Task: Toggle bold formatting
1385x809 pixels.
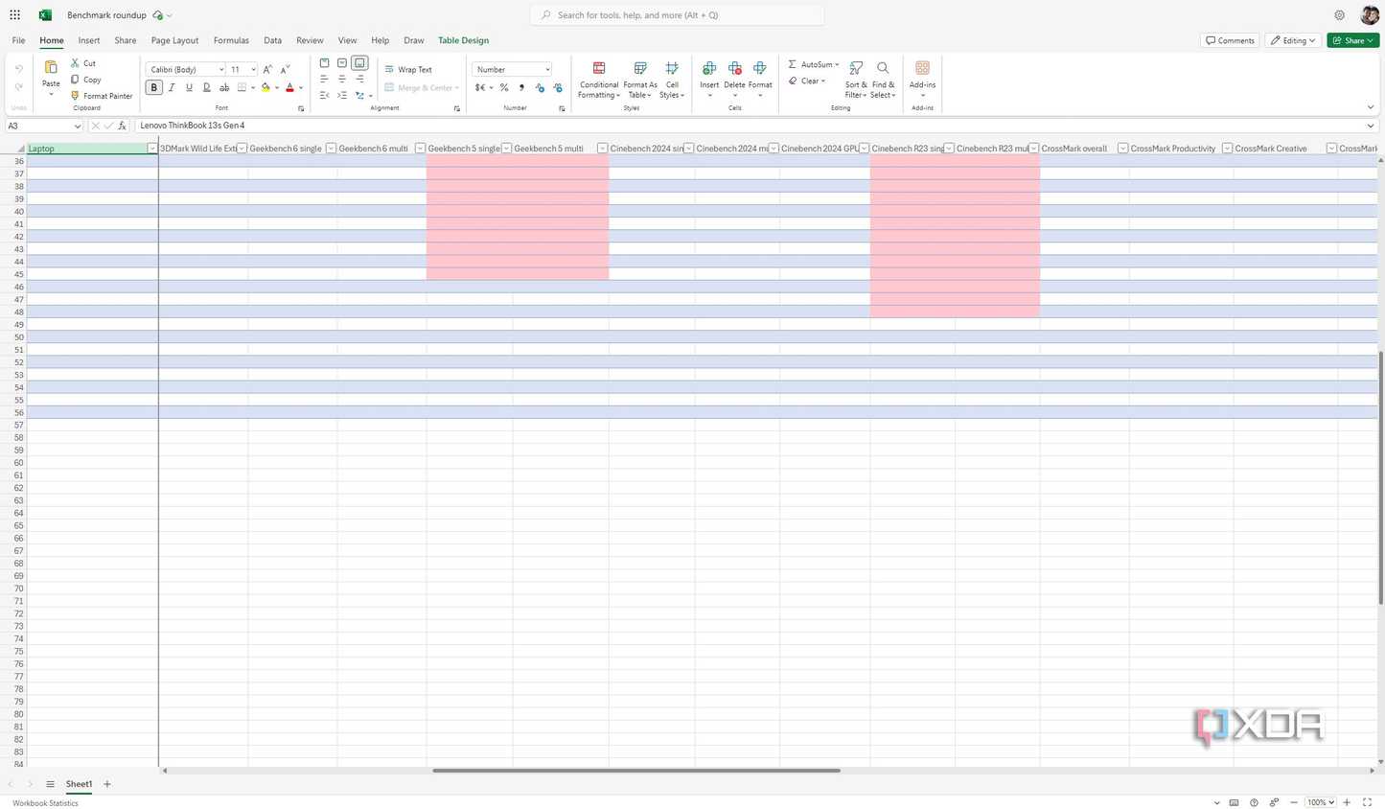Action: tap(153, 87)
